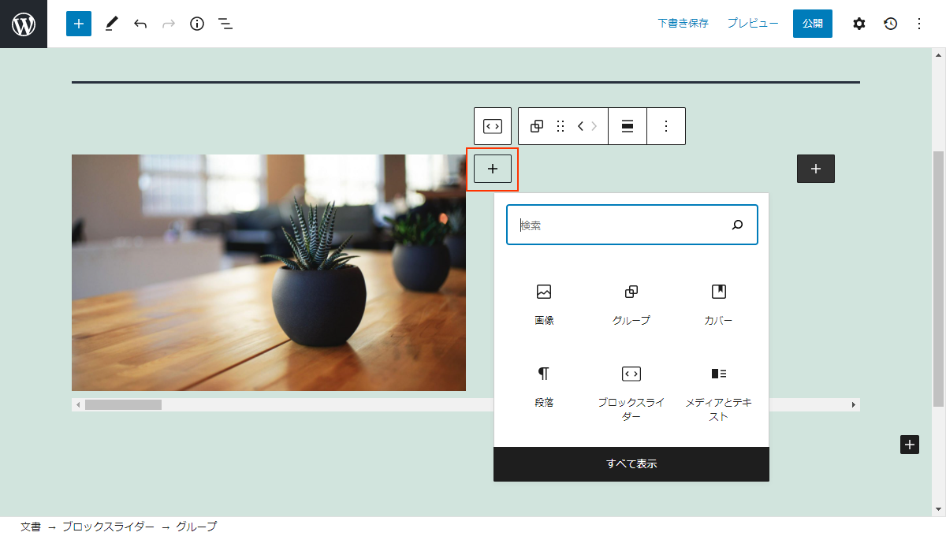Click the プレビュー link
Viewport: 946px width, 536px height.
(x=753, y=24)
